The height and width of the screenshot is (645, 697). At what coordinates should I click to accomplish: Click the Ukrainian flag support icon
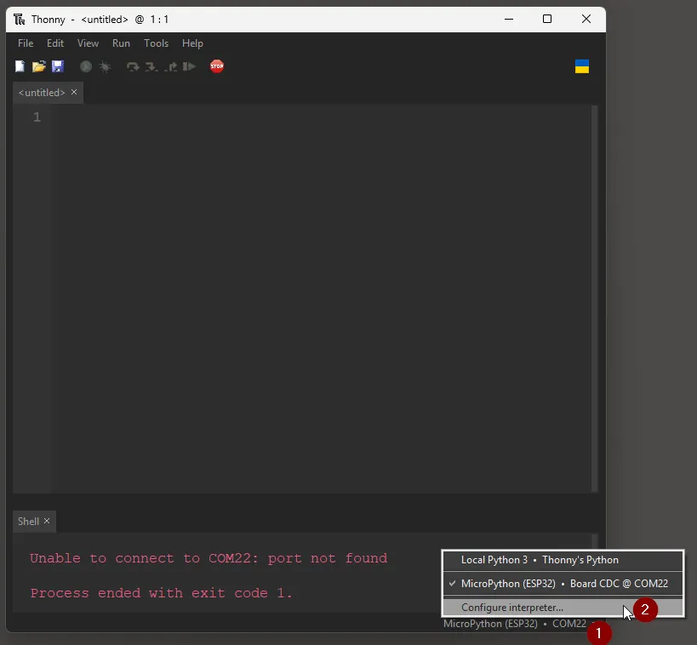pos(581,66)
